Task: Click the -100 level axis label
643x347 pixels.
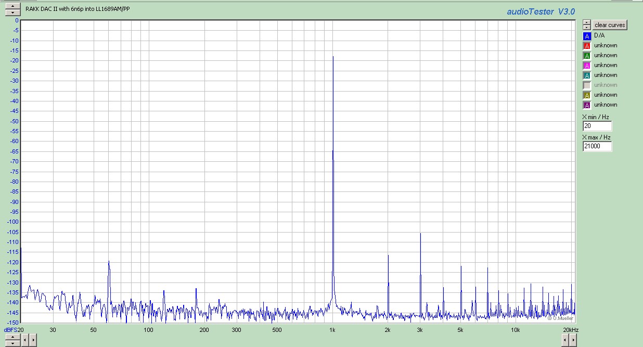Action: pyautogui.click(x=11, y=222)
